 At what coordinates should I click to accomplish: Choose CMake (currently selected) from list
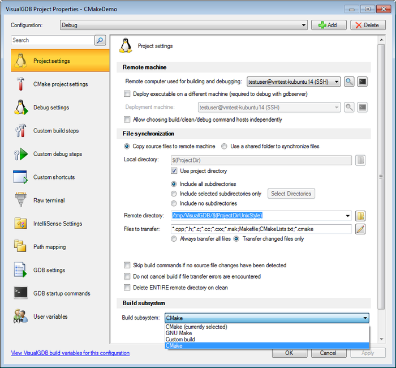(x=267, y=327)
